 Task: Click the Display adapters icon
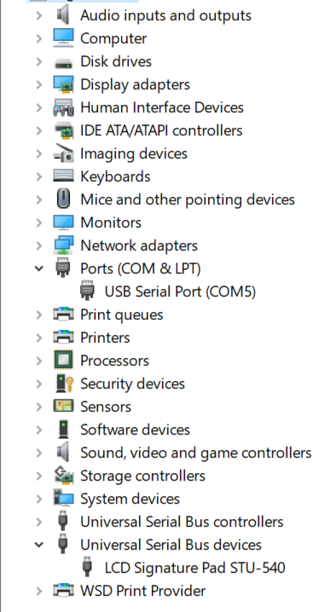pos(63,84)
